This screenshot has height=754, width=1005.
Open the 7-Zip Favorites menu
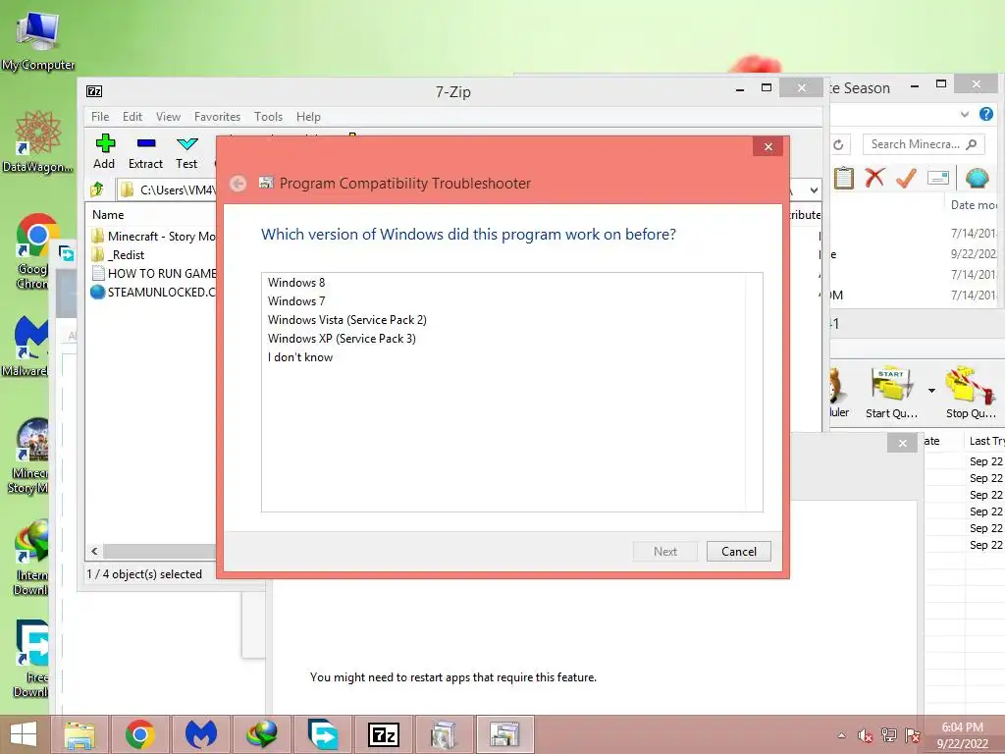click(x=217, y=117)
